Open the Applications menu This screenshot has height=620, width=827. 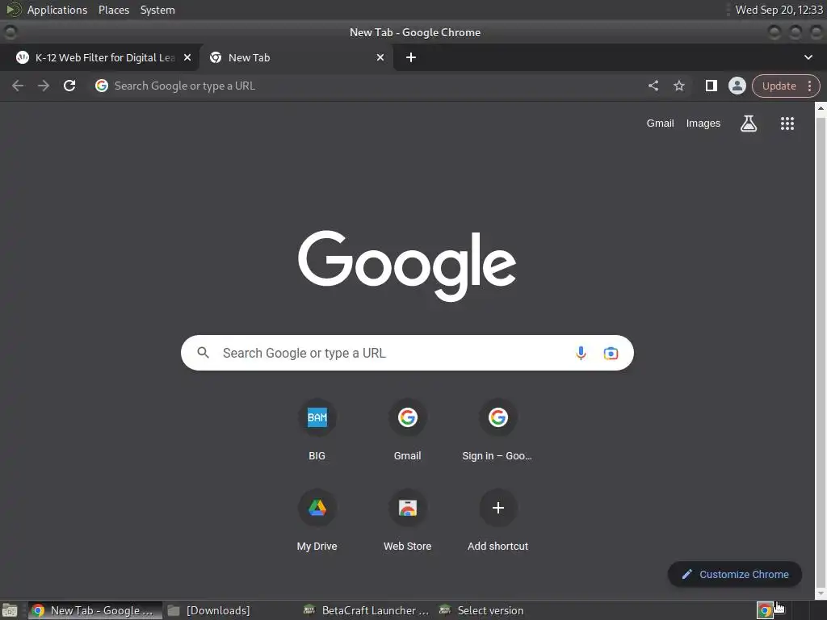[x=57, y=10]
